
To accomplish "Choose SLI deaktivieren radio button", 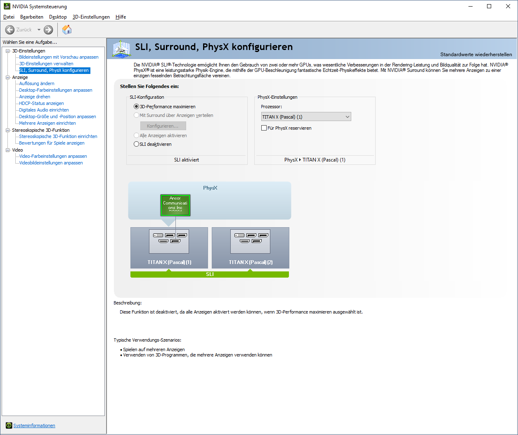I will click(137, 144).
